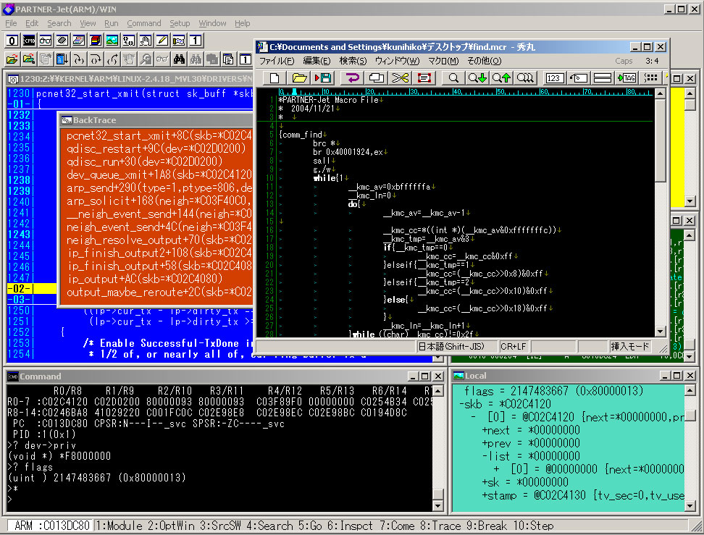The image size is (704, 535).
Task: Click the blue grid download arrow icon
Action: pyautogui.click(x=62, y=59)
